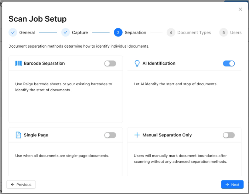Click the step 4 number circle

click(x=171, y=32)
